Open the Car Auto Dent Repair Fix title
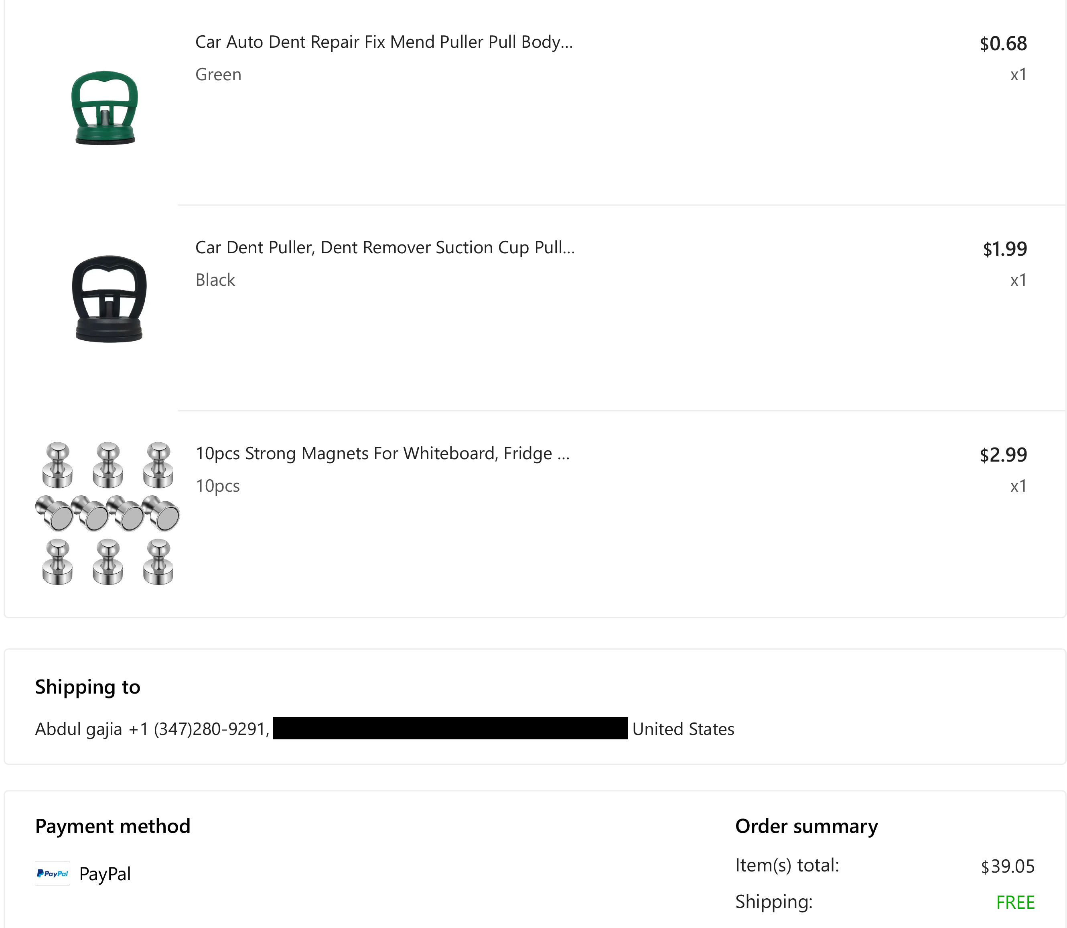Viewport: 1067px width, 928px height. pos(384,42)
